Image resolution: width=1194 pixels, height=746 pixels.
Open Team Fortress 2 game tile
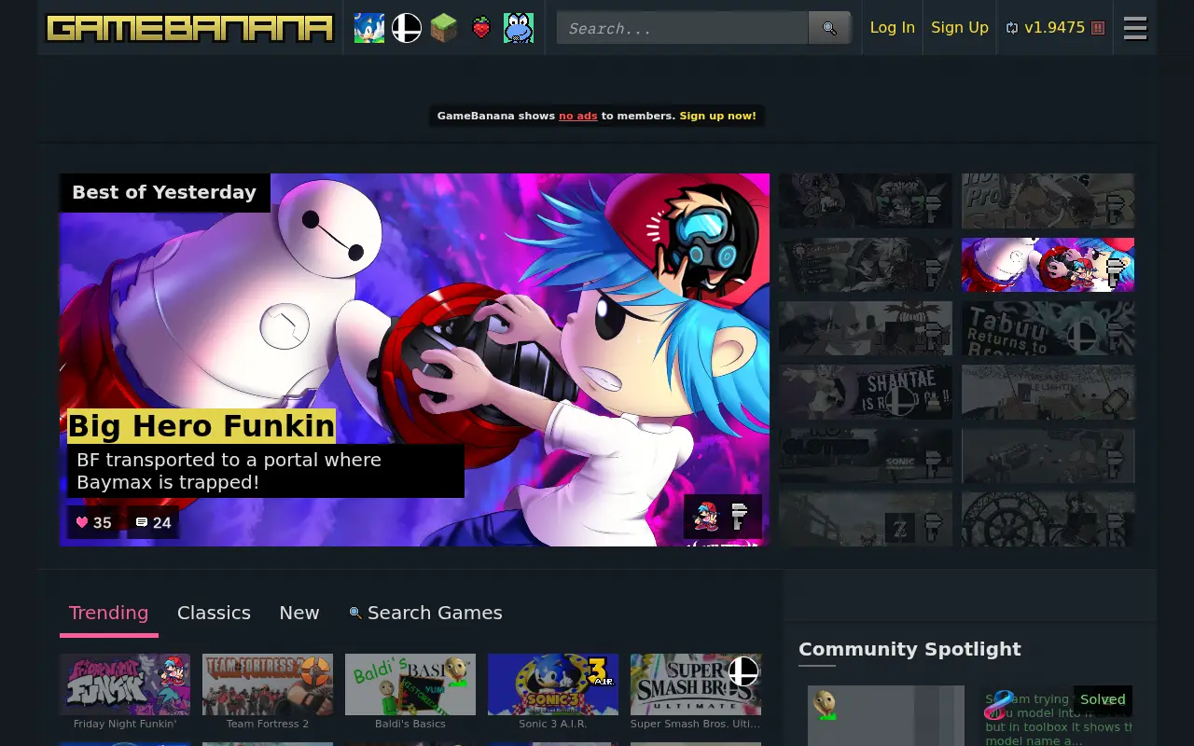click(268, 692)
